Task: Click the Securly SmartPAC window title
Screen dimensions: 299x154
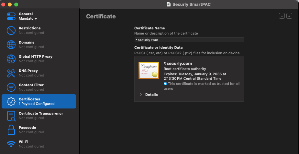Action: [192, 5]
